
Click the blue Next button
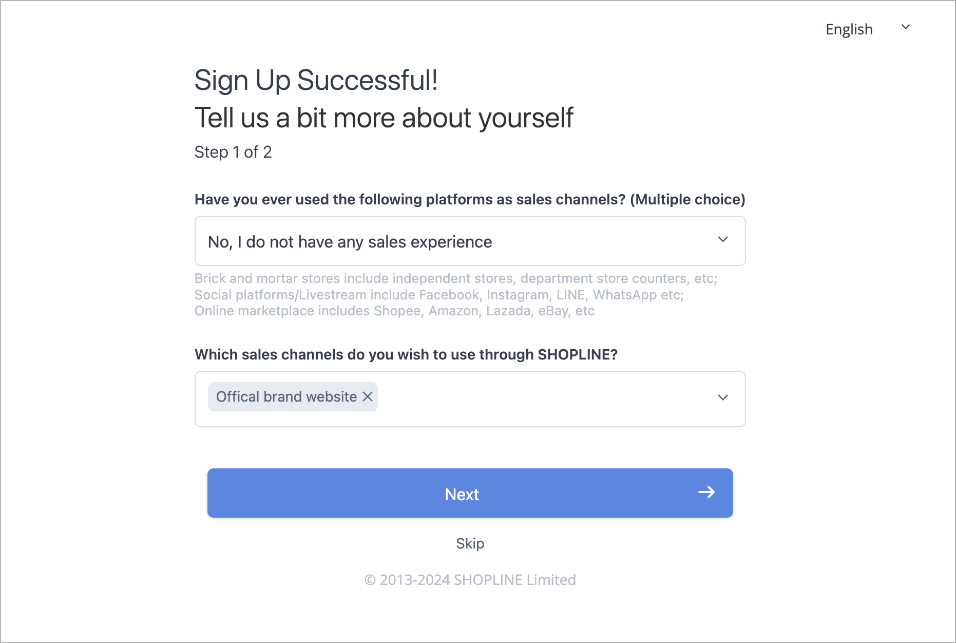tap(470, 493)
